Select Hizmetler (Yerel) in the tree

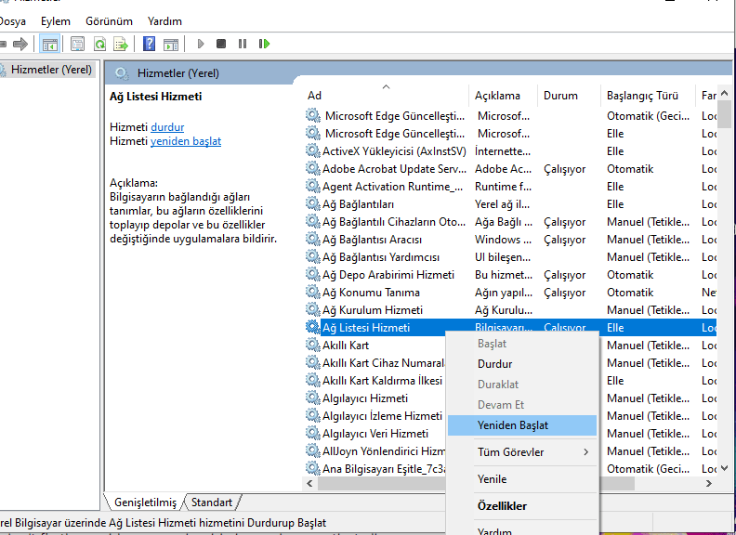click(x=51, y=70)
